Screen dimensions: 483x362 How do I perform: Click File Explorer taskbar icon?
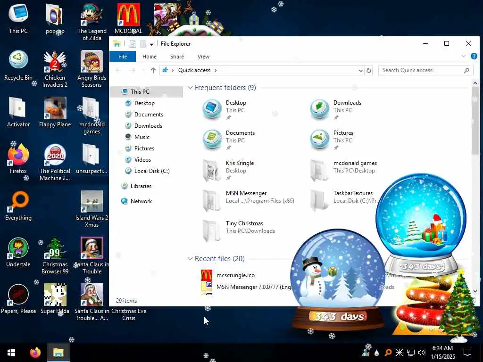pos(58,353)
